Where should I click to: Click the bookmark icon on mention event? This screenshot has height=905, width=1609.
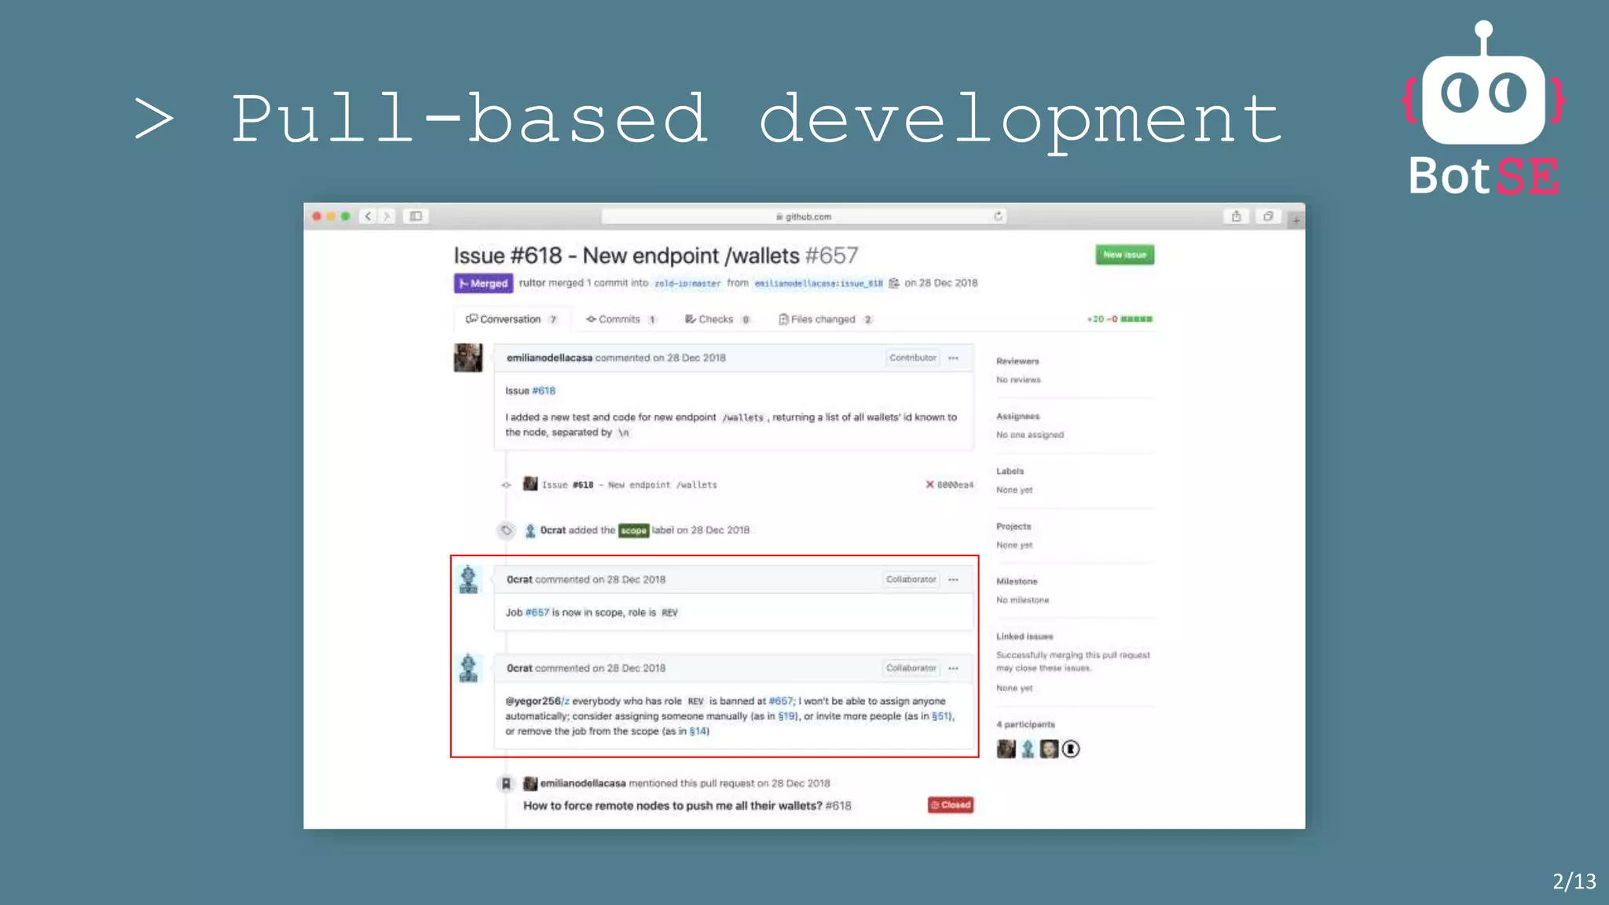coord(506,783)
